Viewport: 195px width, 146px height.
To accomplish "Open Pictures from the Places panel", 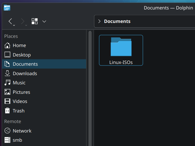I will pos(21,92).
